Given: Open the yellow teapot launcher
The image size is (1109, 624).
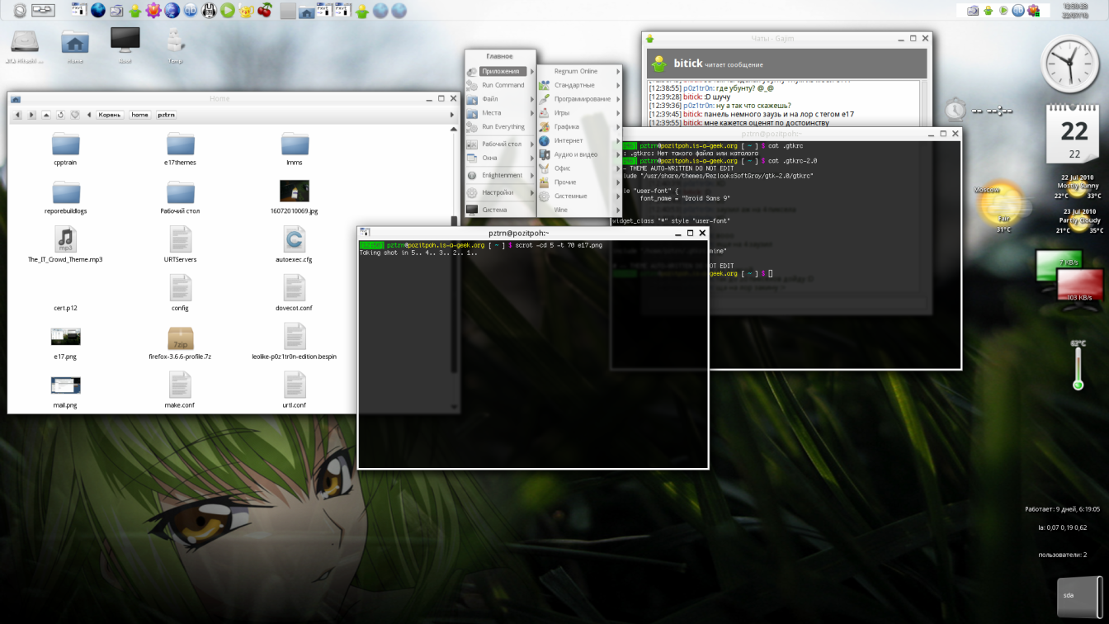Looking at the screenshot, I should click(246, 11).
